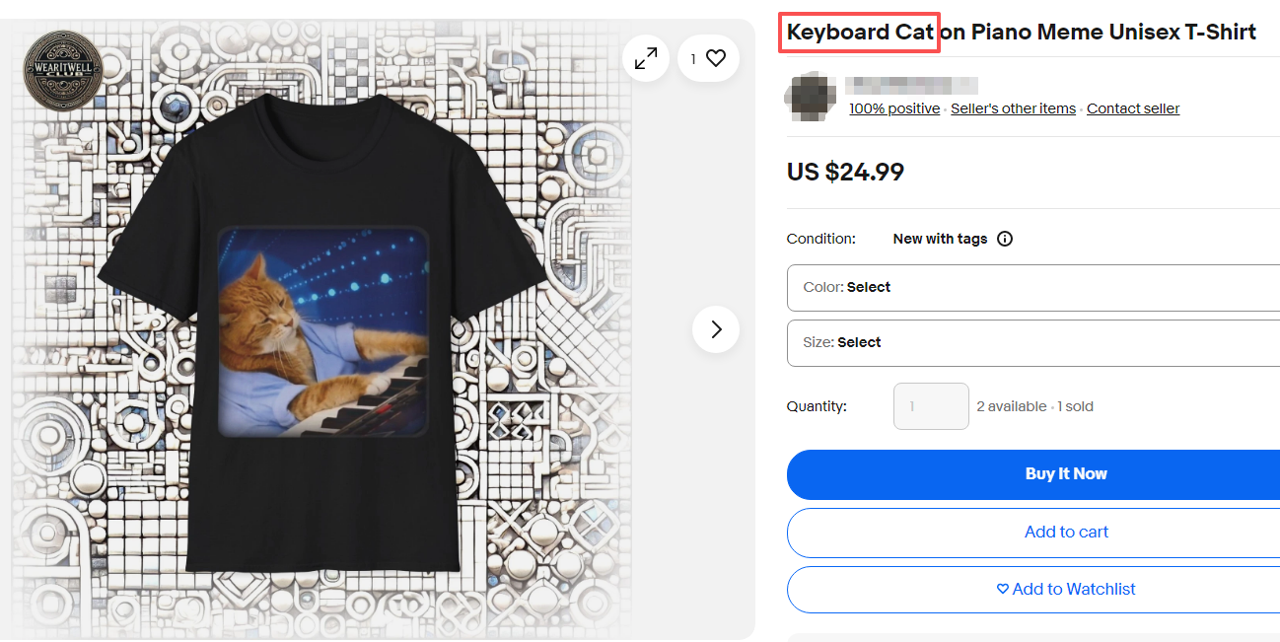Open the Color select dropdown
This screenshot has height=642, width=1280.
click(1032, 288)
